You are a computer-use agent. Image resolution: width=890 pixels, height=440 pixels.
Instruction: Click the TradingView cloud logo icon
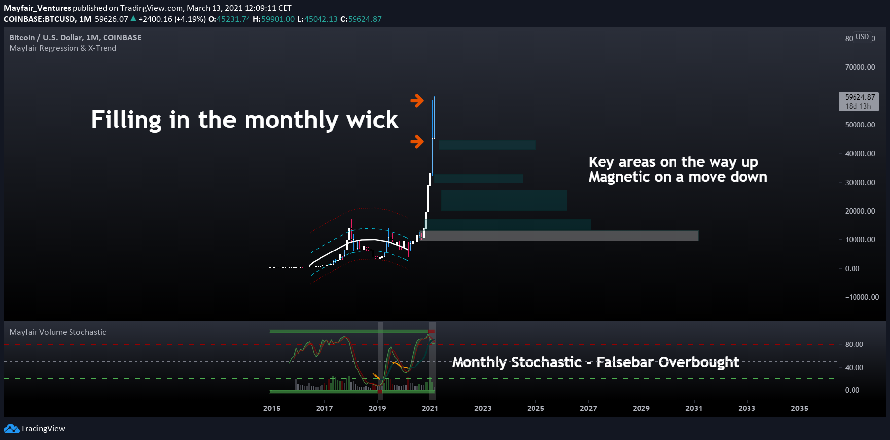pos(11,429)
